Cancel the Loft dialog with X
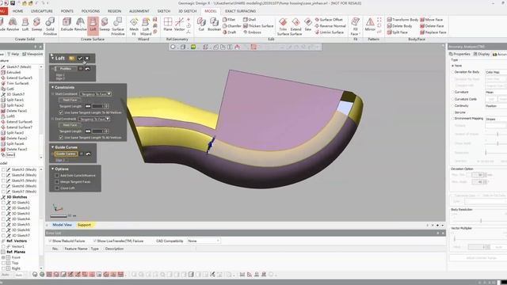The width and height of the screenshot is (507, 285). coord(87,59)
